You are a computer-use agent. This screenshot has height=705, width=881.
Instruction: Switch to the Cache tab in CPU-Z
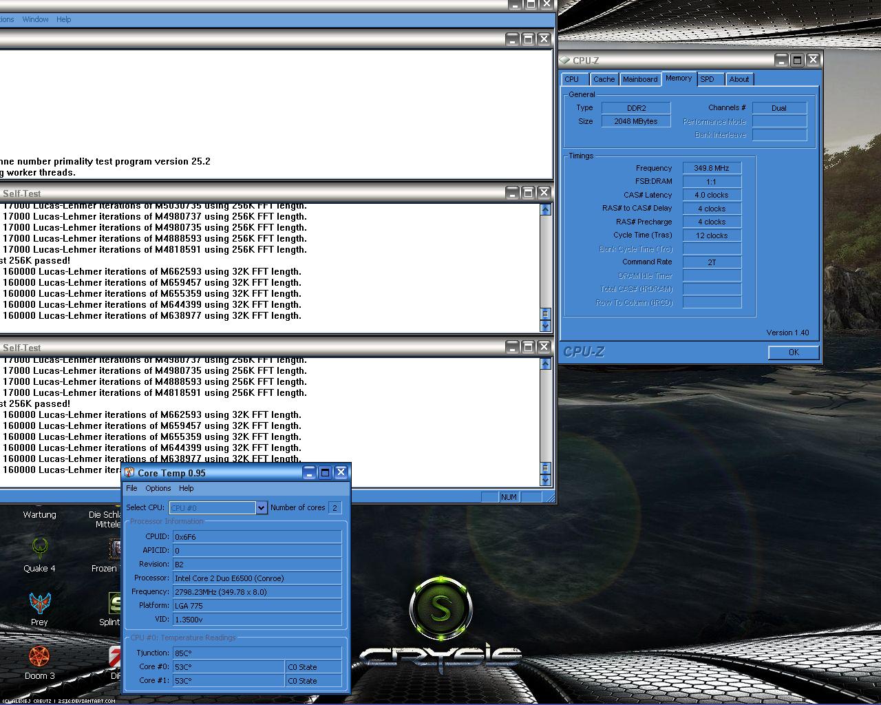tap(604, 79)
